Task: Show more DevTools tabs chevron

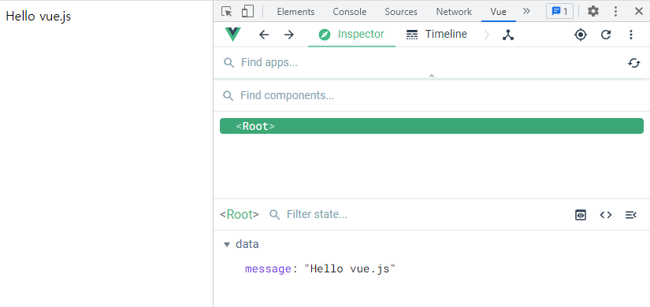Action: click(526, 11)
